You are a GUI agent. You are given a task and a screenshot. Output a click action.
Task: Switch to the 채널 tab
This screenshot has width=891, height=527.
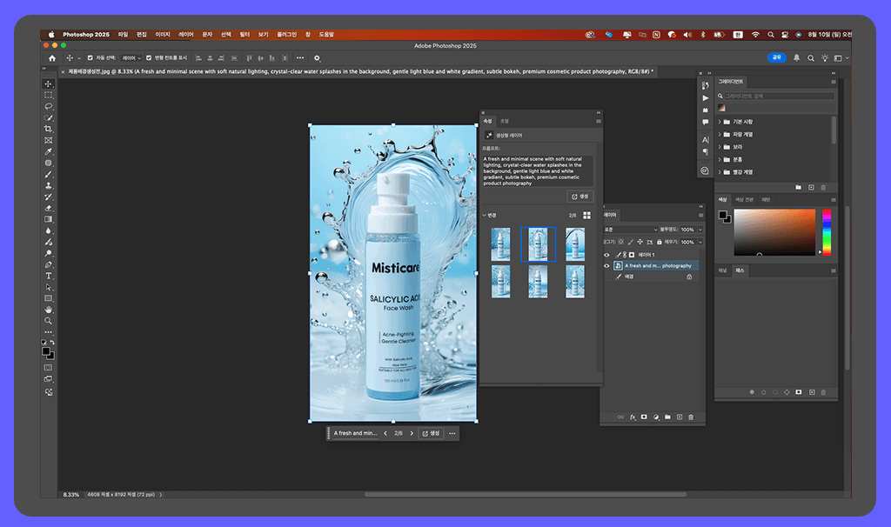[722, 270]
